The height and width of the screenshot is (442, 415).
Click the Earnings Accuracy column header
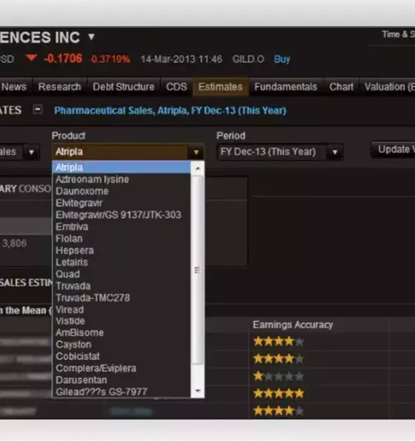[293, 325]
